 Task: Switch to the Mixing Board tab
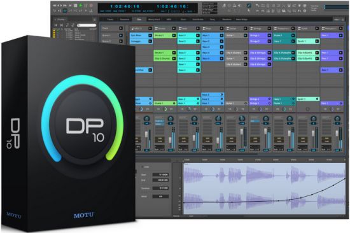(154, 20)
